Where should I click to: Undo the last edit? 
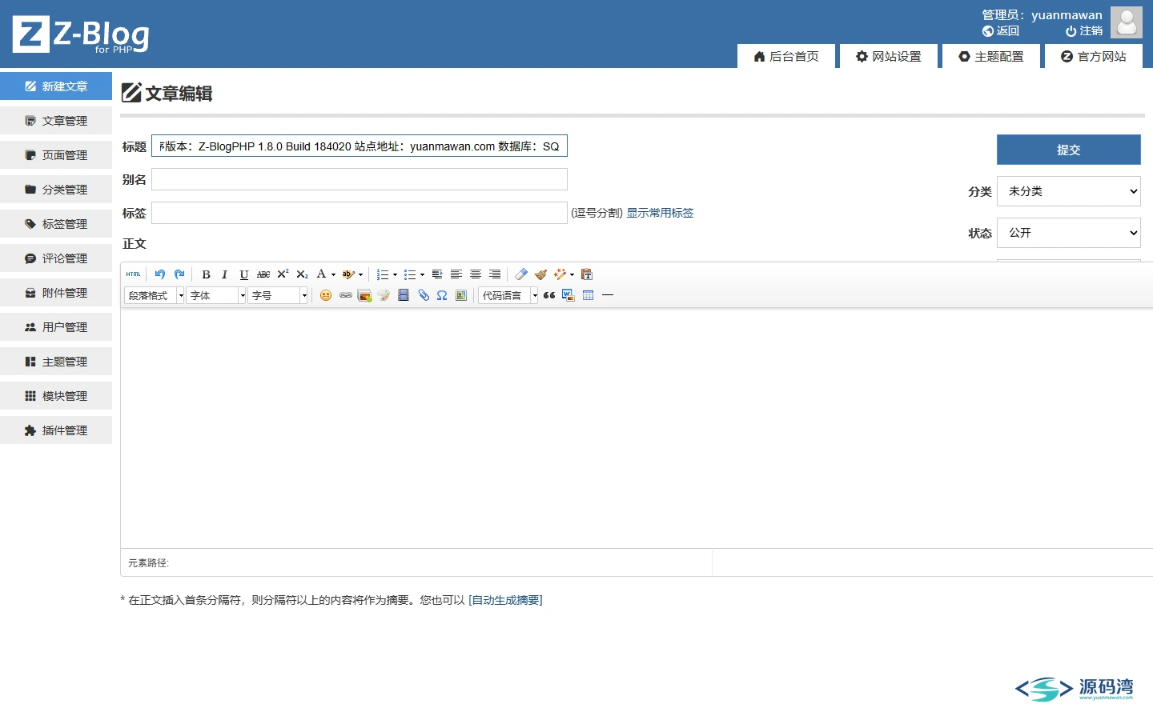point(160,274)
